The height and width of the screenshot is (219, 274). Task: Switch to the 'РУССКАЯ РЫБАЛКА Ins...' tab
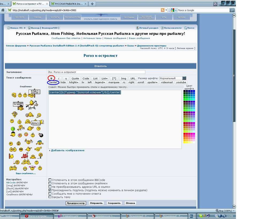click(x=69, y=4)
